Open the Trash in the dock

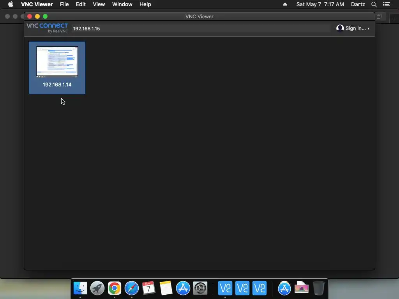(319, 288)
